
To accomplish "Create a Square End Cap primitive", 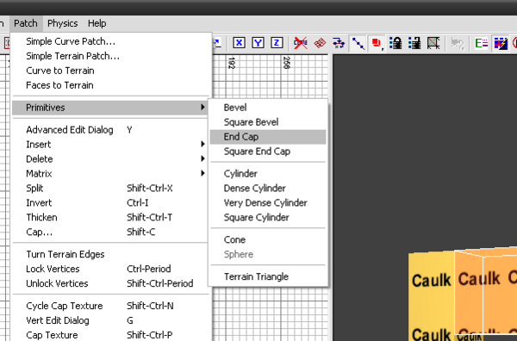I will point(268,152).
